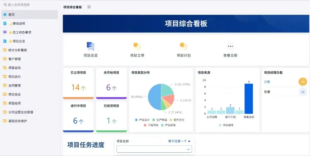Click the folder icon beside 基础信息维护

[x=5, y=121]
